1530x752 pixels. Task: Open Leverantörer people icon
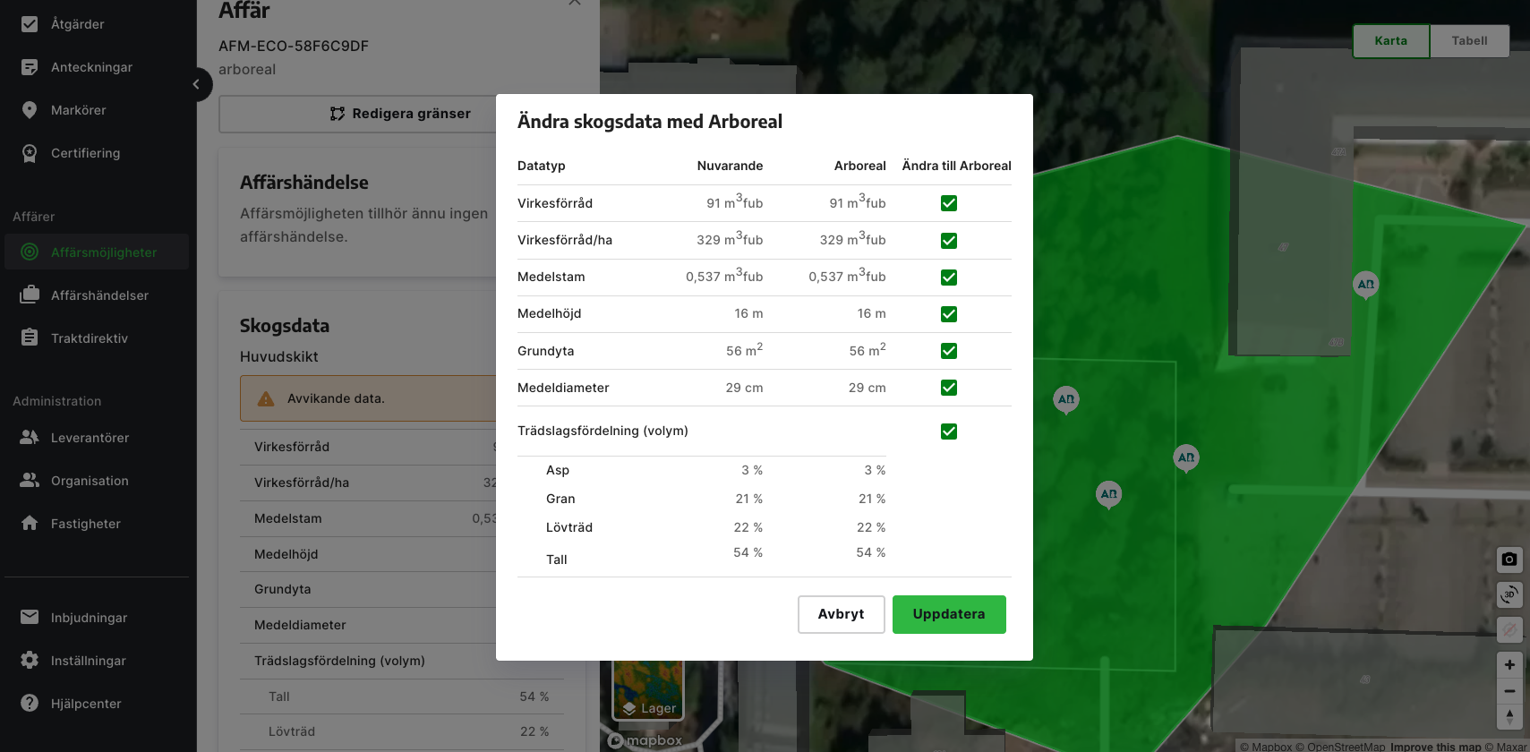coord(30,437)
